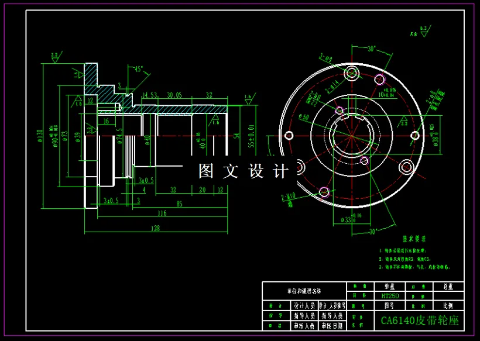Select the 图文设计 watermark text
Viewport: 480px width, 341px height.
click(243, 168)
